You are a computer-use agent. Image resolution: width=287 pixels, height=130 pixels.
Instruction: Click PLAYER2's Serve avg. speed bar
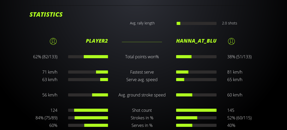[x=88, y=80]
